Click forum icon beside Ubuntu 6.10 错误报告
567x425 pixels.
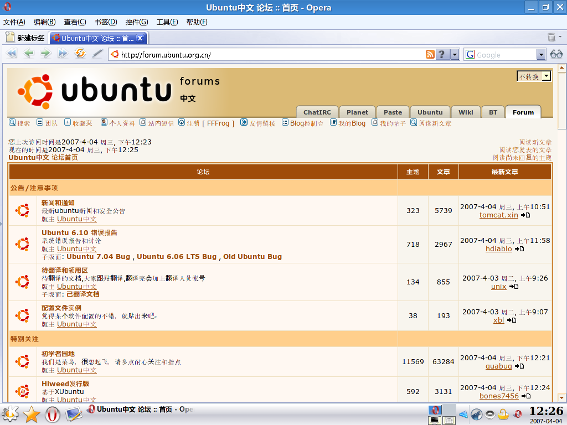(x=22, y=244)
